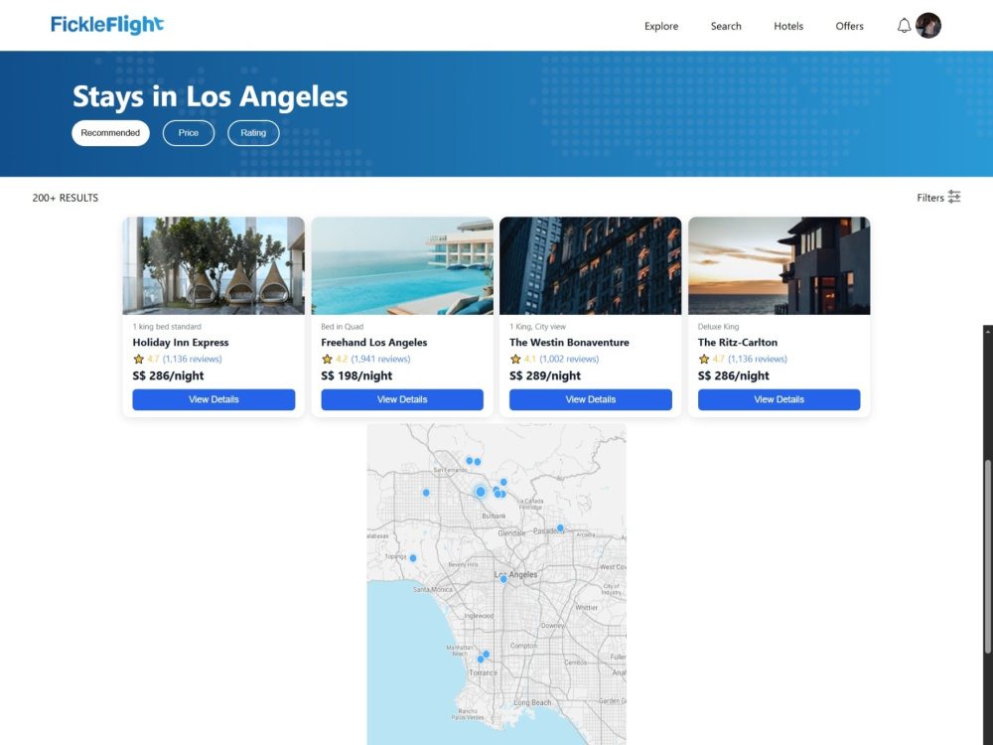Select the large highlighted map marker near Burbank
Viewport: 993px width, 745px height.
pos(481,492)
